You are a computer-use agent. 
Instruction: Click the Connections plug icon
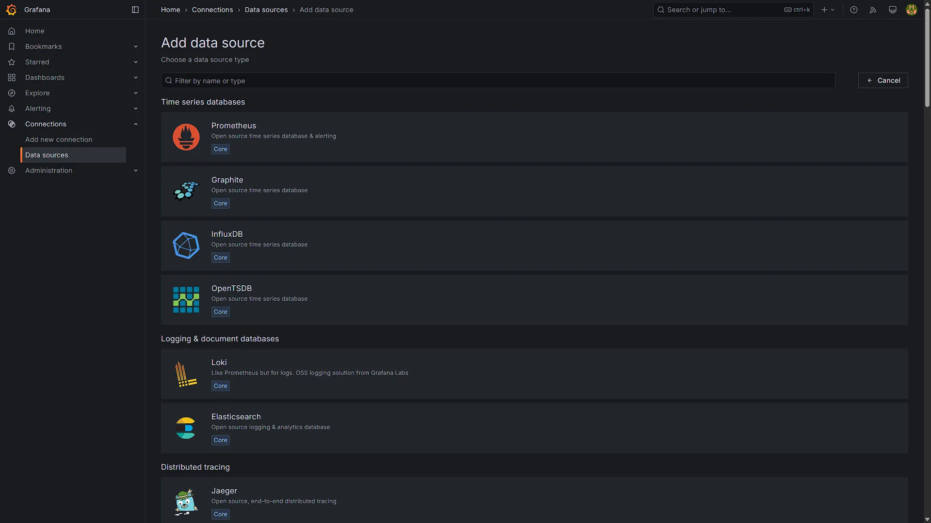point(12,124)
